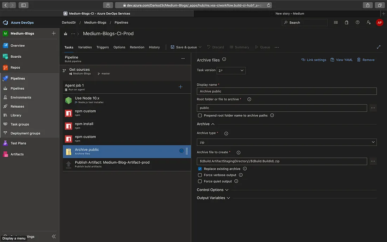Open the marketplace shopping bag icon
The height and width of the screenshot is (242, 387).
pos(347,23)
